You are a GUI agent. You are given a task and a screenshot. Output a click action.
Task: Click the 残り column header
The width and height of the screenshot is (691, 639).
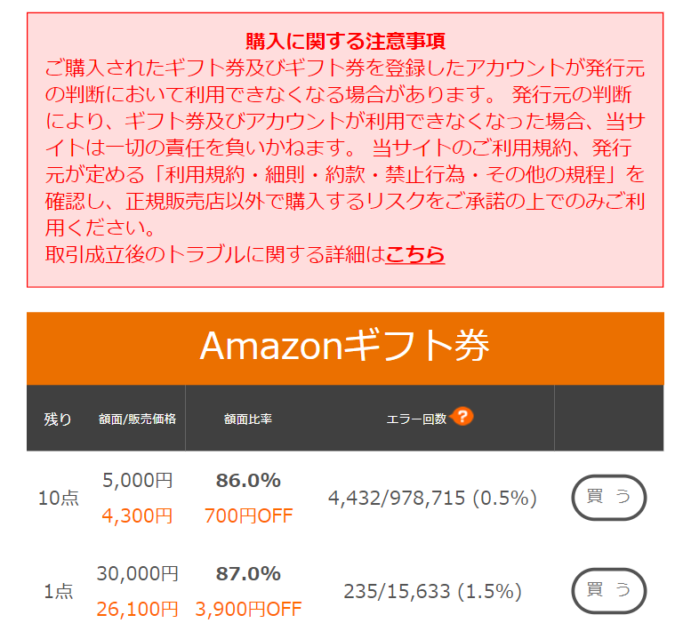(59, 419)
